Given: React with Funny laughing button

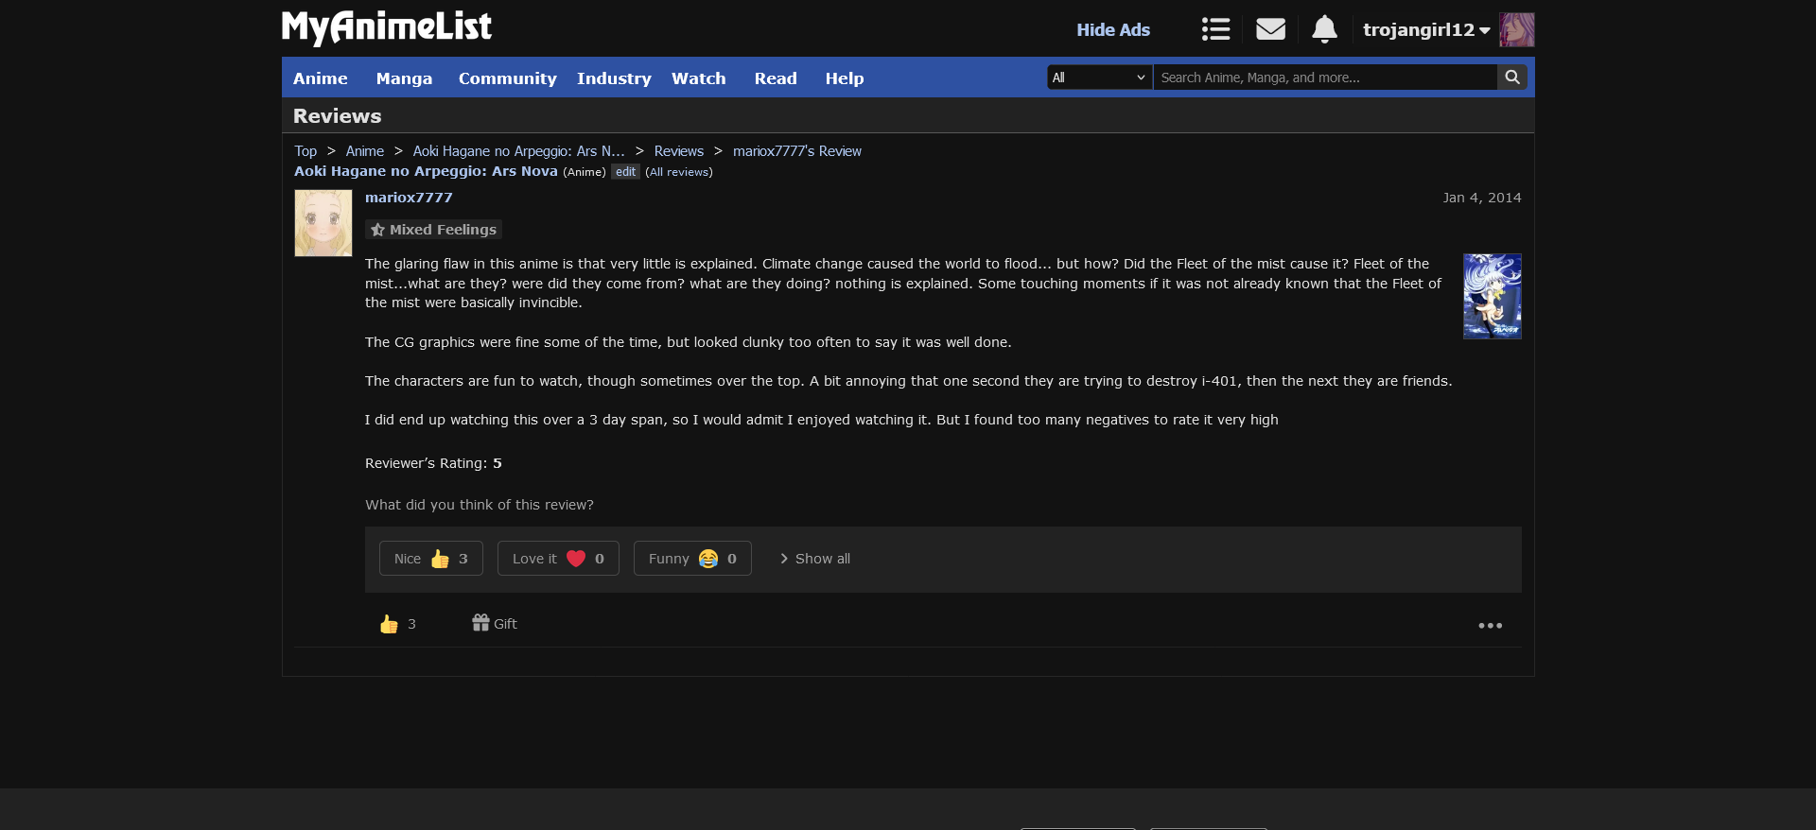Looking at the screenshot, I should point(692,559).
